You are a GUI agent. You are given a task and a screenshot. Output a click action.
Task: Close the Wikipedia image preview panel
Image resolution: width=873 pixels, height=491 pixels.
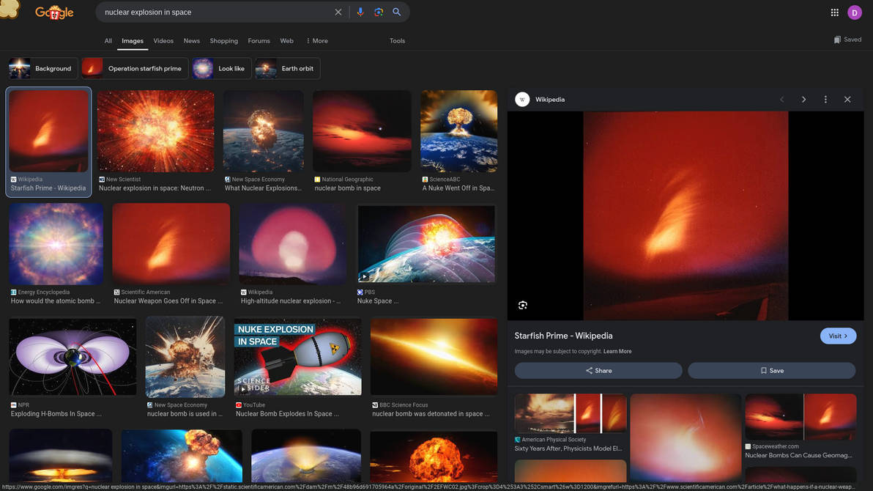847,99
